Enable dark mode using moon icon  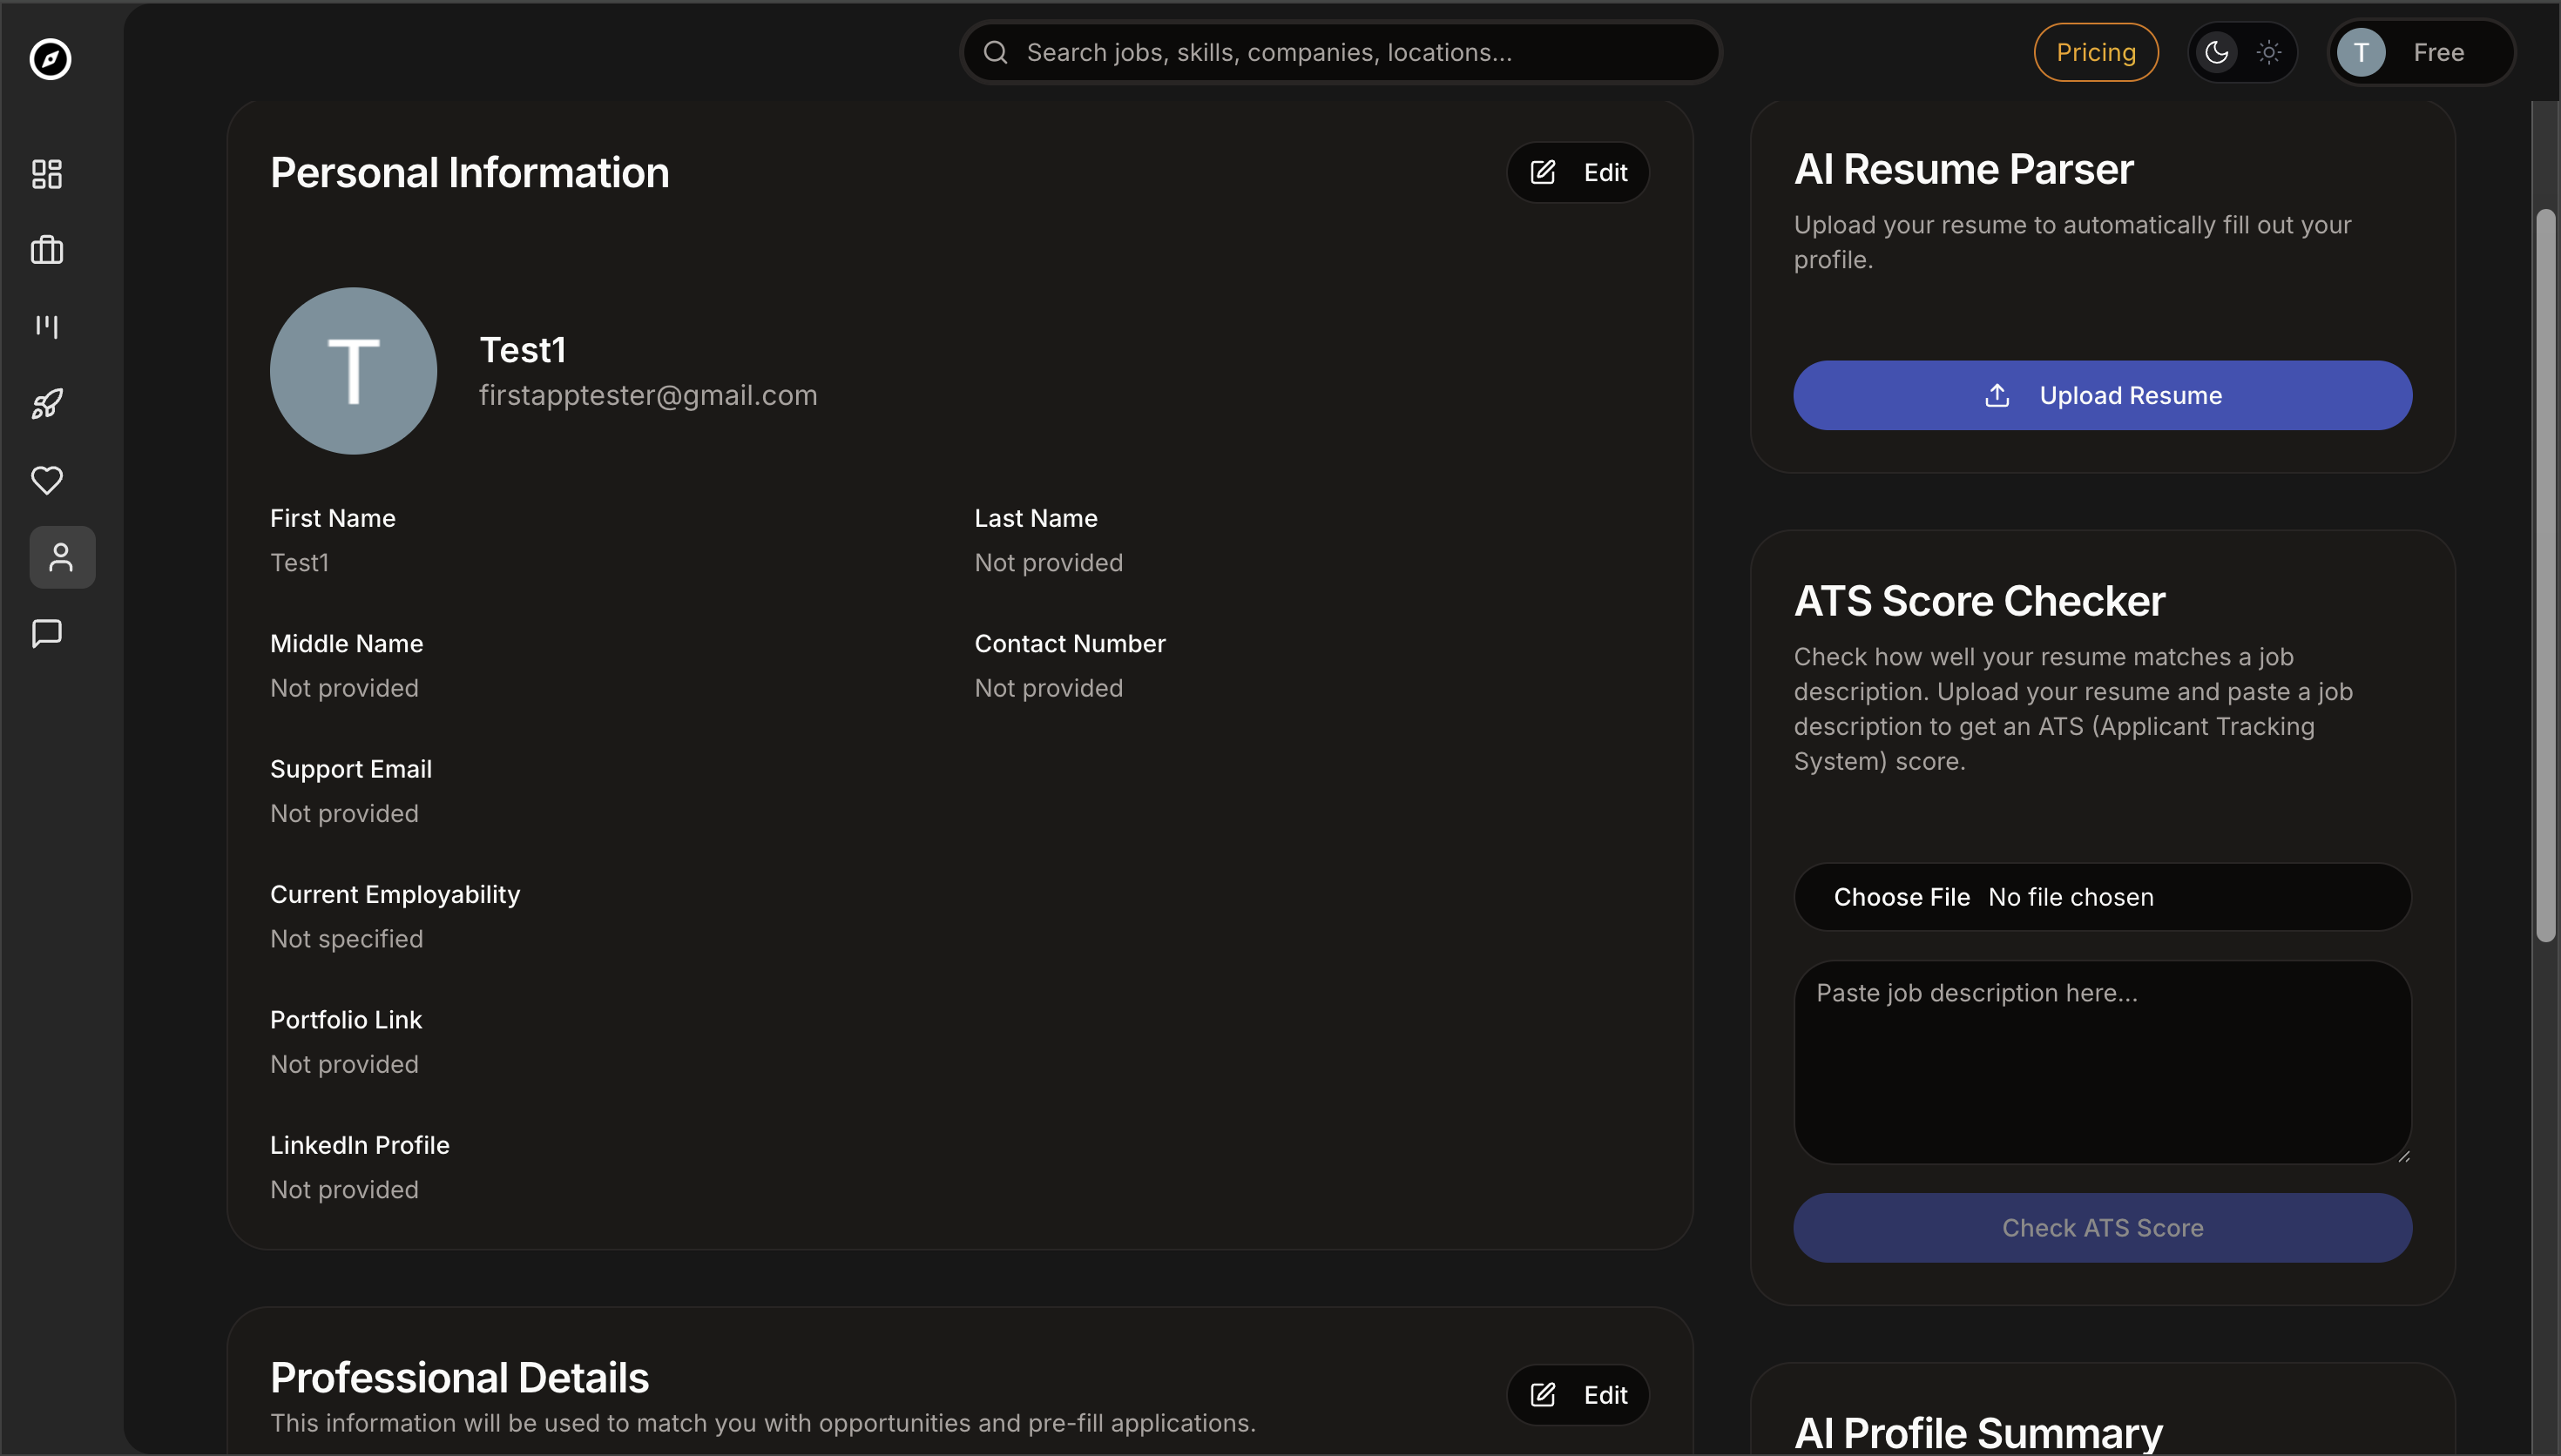2217,52
